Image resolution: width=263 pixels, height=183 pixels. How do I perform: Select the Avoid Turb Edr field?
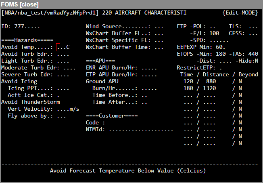63,54
